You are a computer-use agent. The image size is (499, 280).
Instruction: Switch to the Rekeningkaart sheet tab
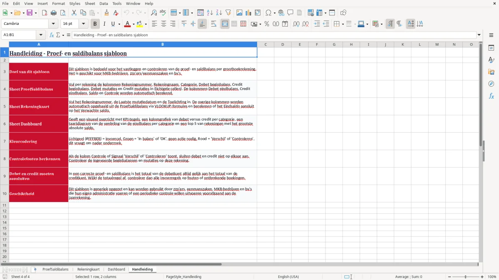click(88, 270)
